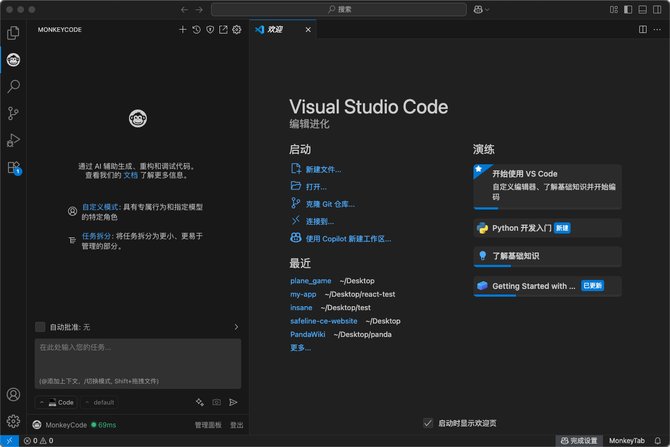Click MonkeyCode 69ms connection status
The image size is (670, 447).
point(74,425)
